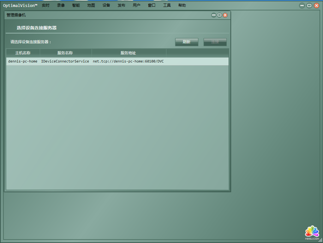The height and width of the screenshot is (243, 323).
Task: Open the 帮助 menu
Action: pyautogui.click(x=182, y=5)
